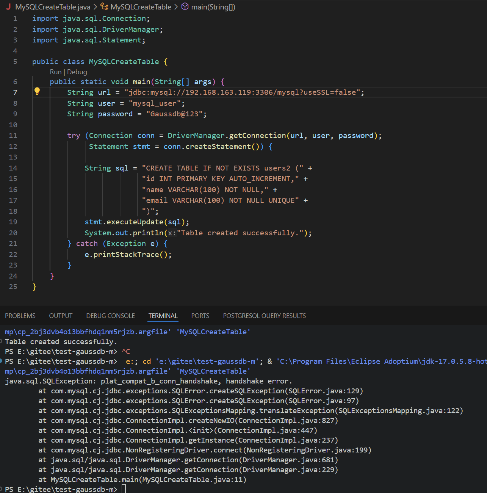The image size is (487, 493).
Task: Open the DEBUG CONSOLE tab
Action: pos(110,316)
